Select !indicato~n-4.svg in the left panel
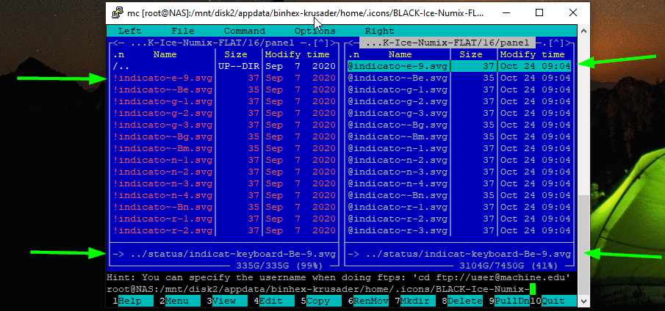665x311 pixels. tap(224, 196)
